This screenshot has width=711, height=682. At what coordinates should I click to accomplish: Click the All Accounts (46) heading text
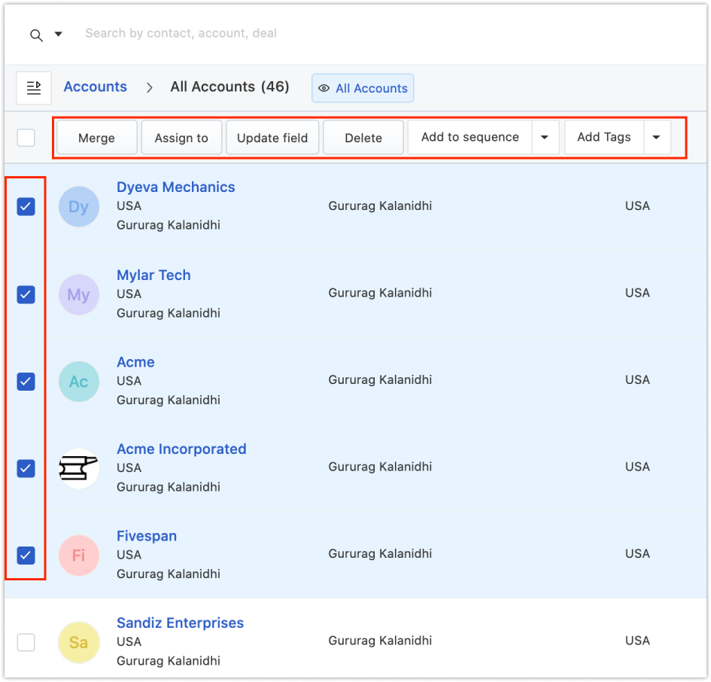[x=229, y=87]
